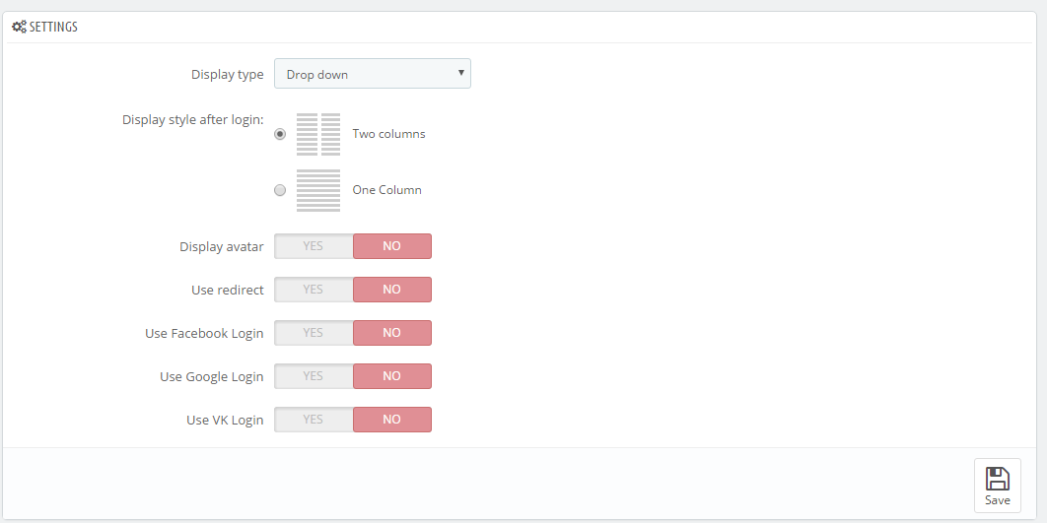Turn on Use Google Login
Screen dimensions: 1047x523
point(314,376)
